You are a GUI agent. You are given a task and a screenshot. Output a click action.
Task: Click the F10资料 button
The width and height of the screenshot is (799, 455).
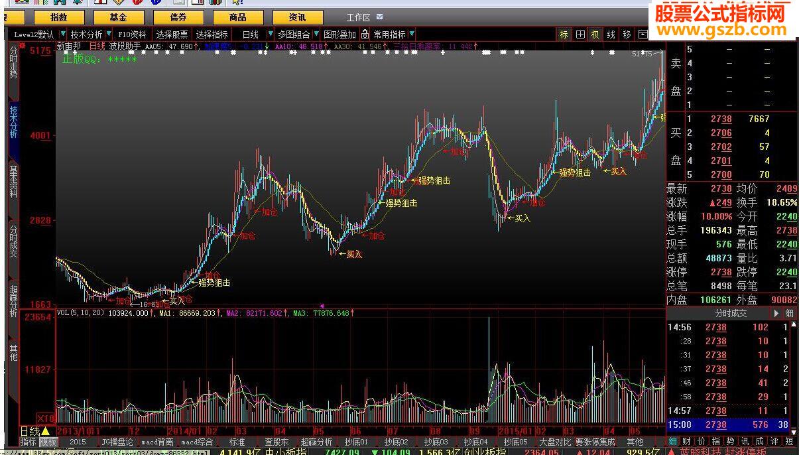(132, 34)
